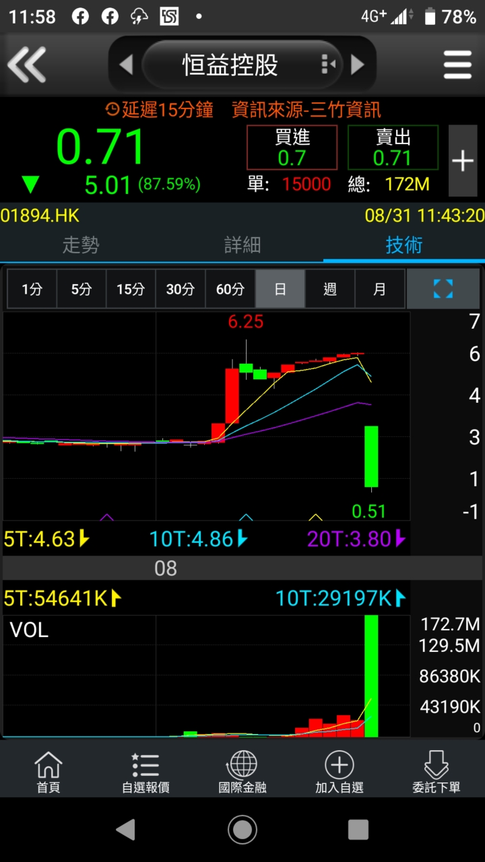Switch to the 走勢 tab

point(81,245)
